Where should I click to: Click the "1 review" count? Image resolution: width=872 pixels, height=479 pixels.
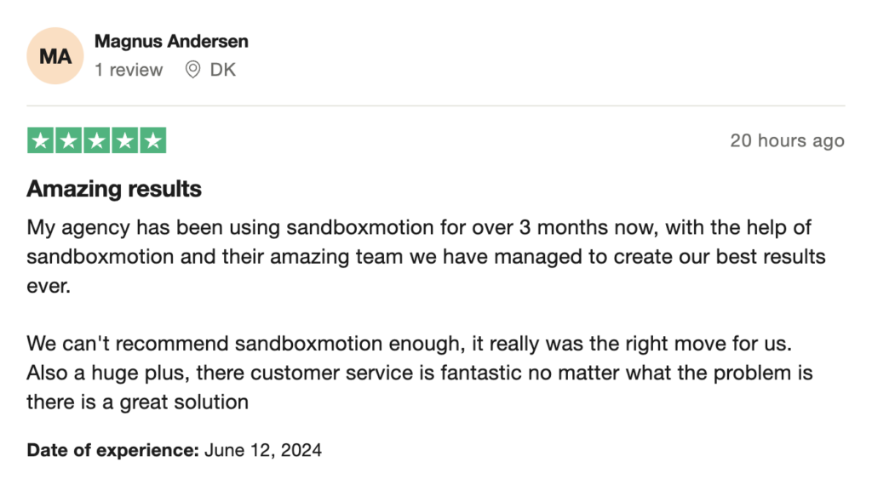click(x=129, y=70)
